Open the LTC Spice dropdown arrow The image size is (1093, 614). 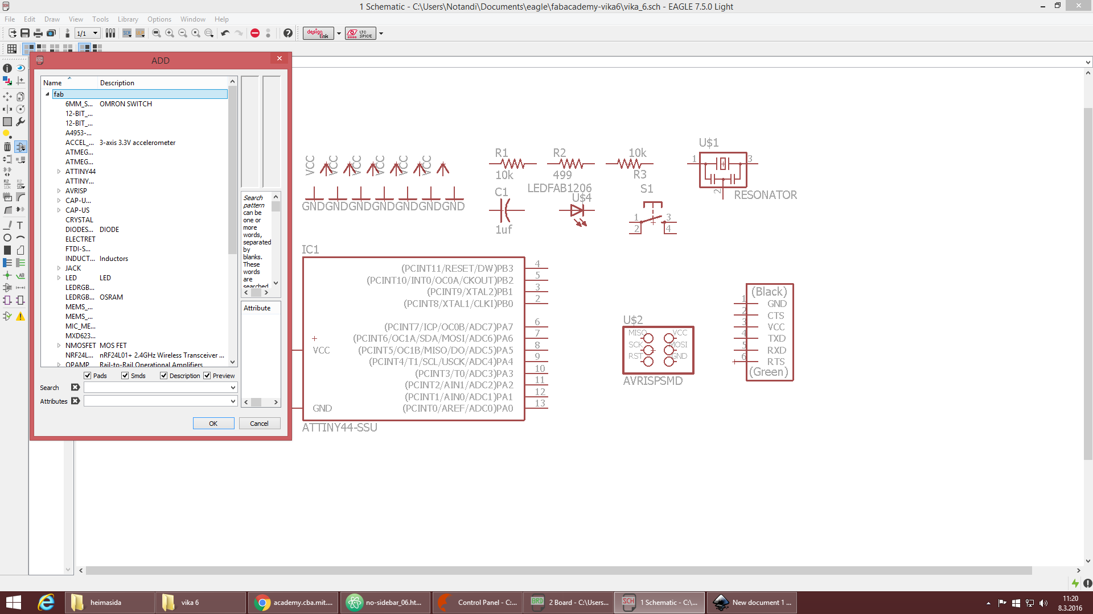381,33
